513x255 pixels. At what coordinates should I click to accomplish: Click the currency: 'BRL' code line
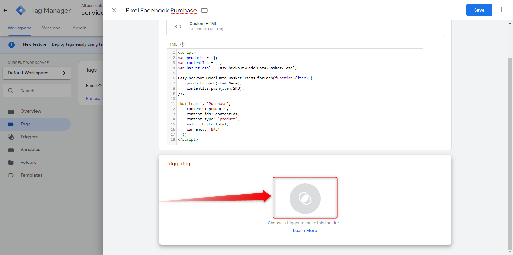(203, 129)
